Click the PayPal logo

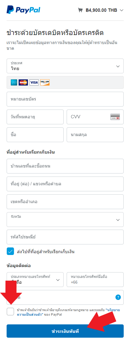click(23, 10)
